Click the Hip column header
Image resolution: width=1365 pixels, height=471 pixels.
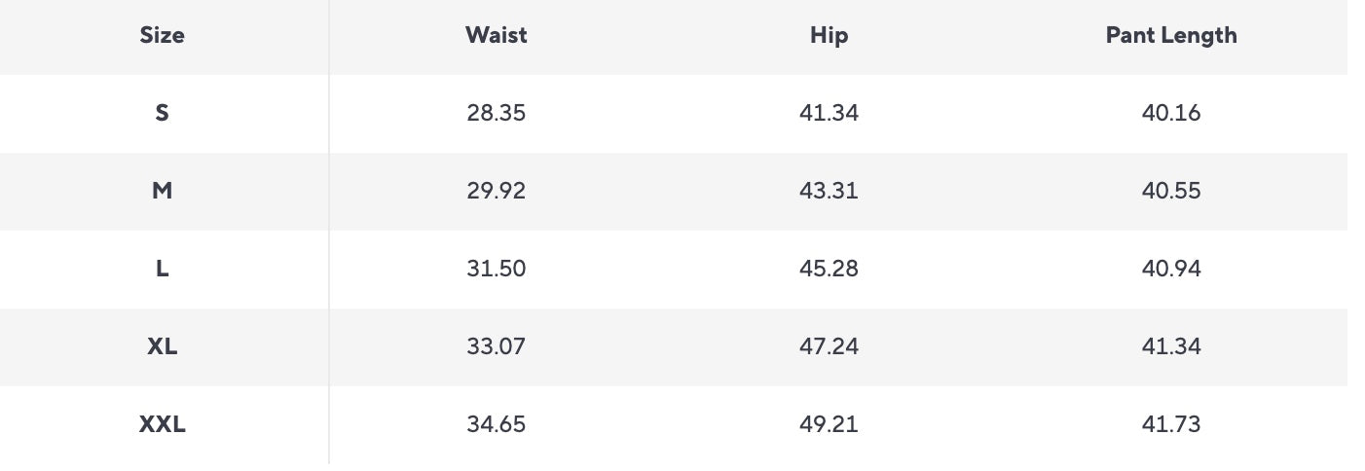point(829,35)
